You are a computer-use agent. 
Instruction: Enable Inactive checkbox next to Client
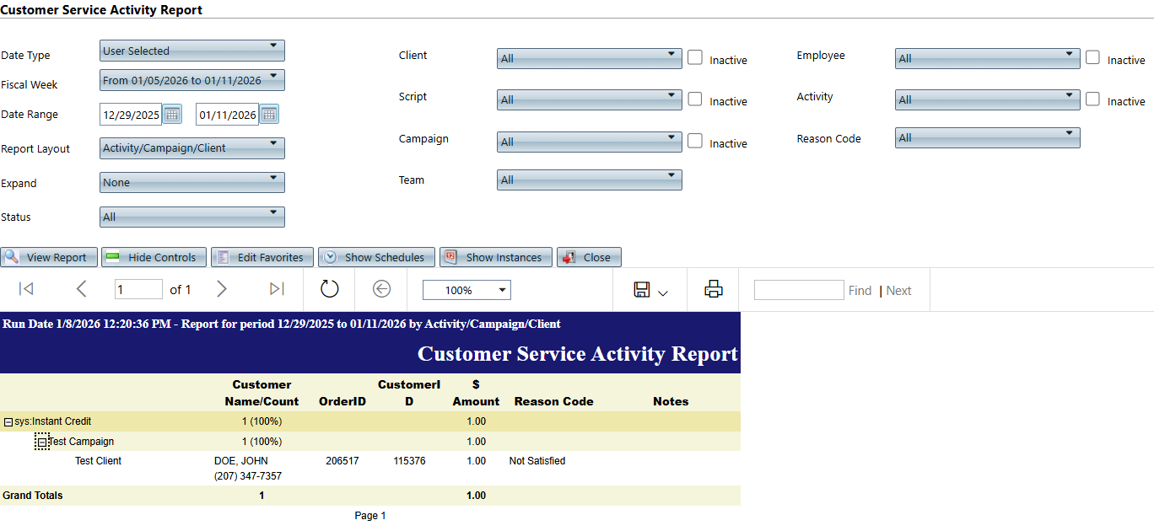click(x=695, y=57)
